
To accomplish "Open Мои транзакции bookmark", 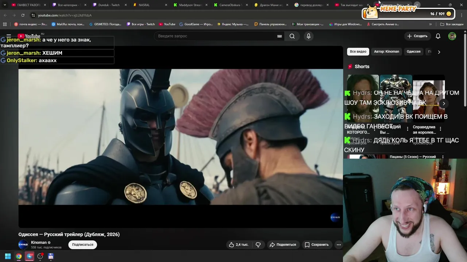I will click(x=308, y=24).
